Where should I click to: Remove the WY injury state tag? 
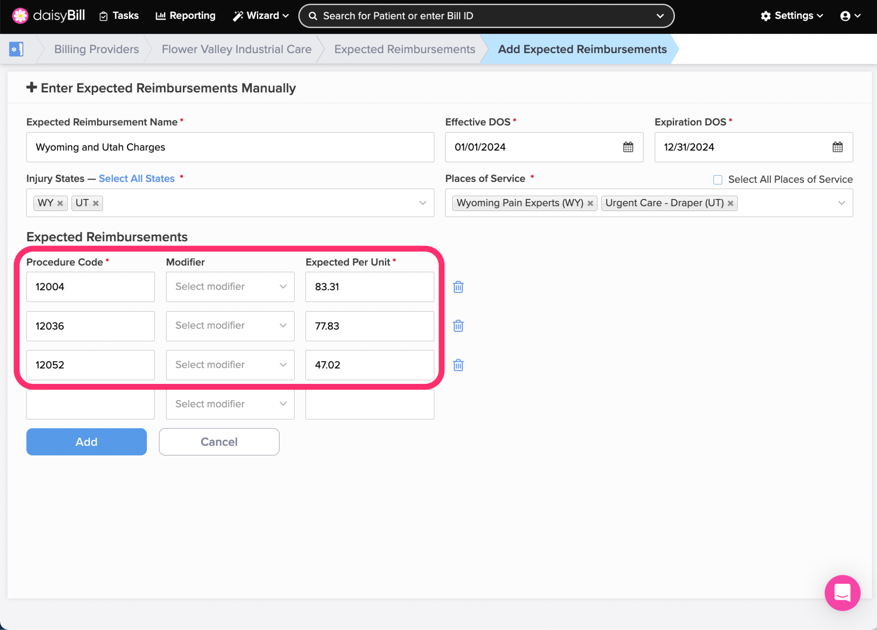[x=60, y=203]
